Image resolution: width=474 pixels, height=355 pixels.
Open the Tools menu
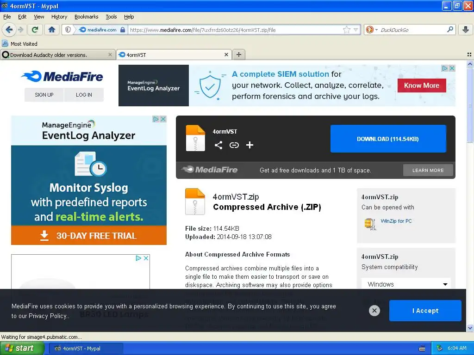pyautogui.click(x=111, y=17)
